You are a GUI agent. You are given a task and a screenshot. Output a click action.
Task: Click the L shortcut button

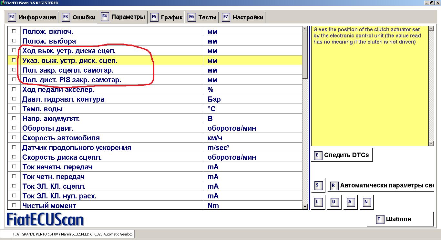tap(318, 202)
